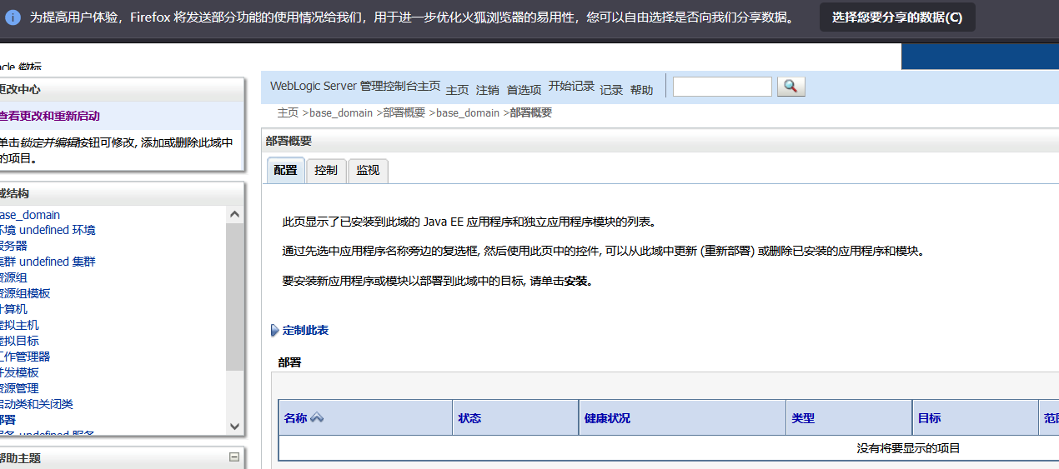Select 并发模板 tree item
Viewport: 1059px width, 469px height.
coord(18,372)
